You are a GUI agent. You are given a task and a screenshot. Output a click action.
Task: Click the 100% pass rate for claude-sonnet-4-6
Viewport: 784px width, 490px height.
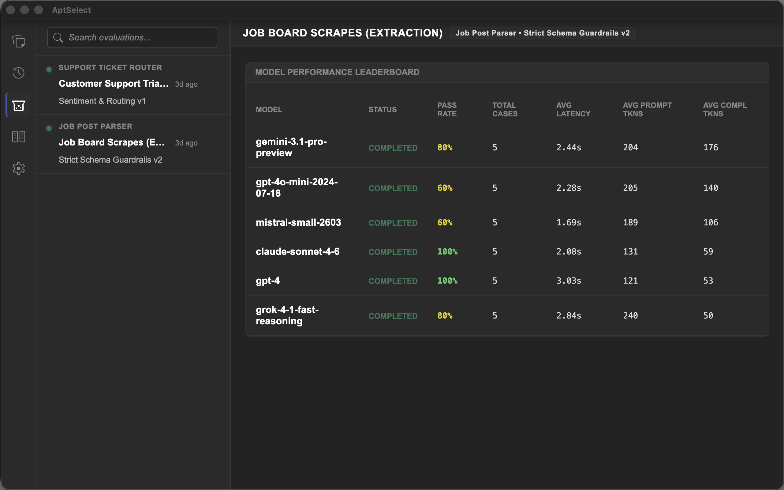[x=447, y=251]
